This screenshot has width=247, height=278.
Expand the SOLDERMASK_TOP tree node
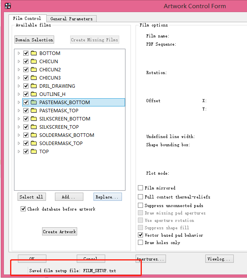tap(18, 143)
